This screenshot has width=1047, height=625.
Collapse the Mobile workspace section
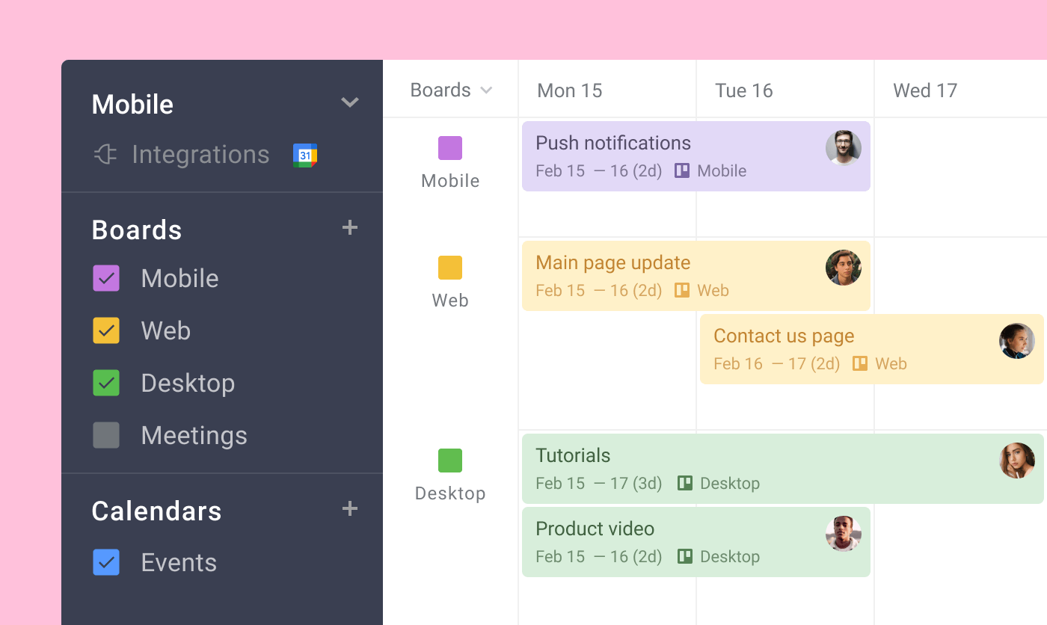[x=350, y=102]
